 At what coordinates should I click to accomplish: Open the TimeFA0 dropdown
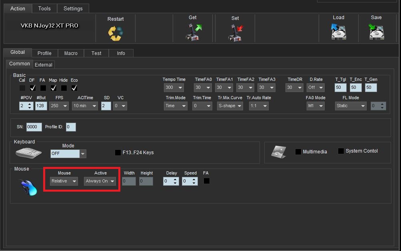tap(203, 87)
